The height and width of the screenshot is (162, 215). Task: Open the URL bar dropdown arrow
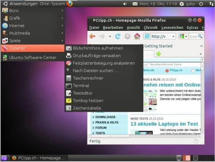click(x=173, y=36)
